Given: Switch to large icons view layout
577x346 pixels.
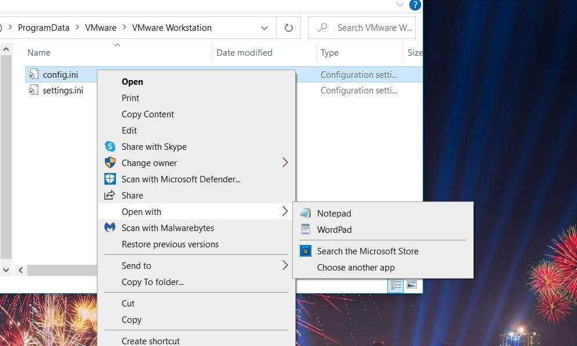Looking at the screenshot, I should (411, 284).
